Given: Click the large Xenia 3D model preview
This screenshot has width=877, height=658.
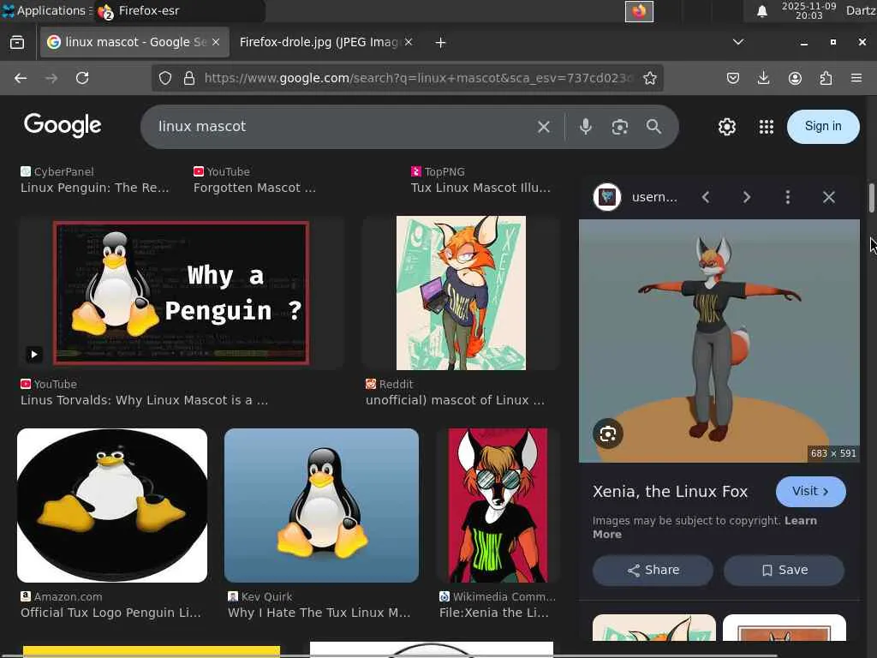Looking at the screenshot, I should click(x=719, y=341).
